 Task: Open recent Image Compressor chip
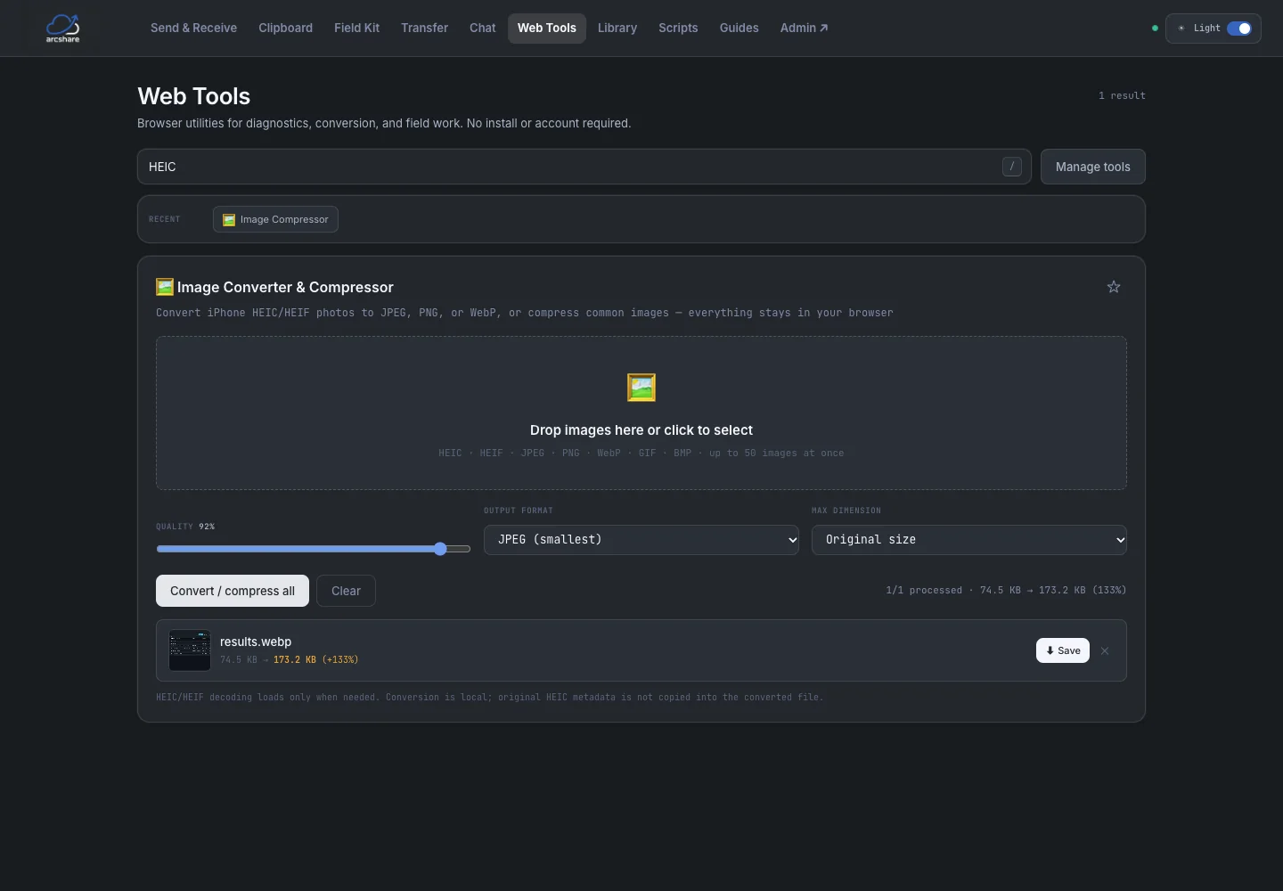coord(275,219)
